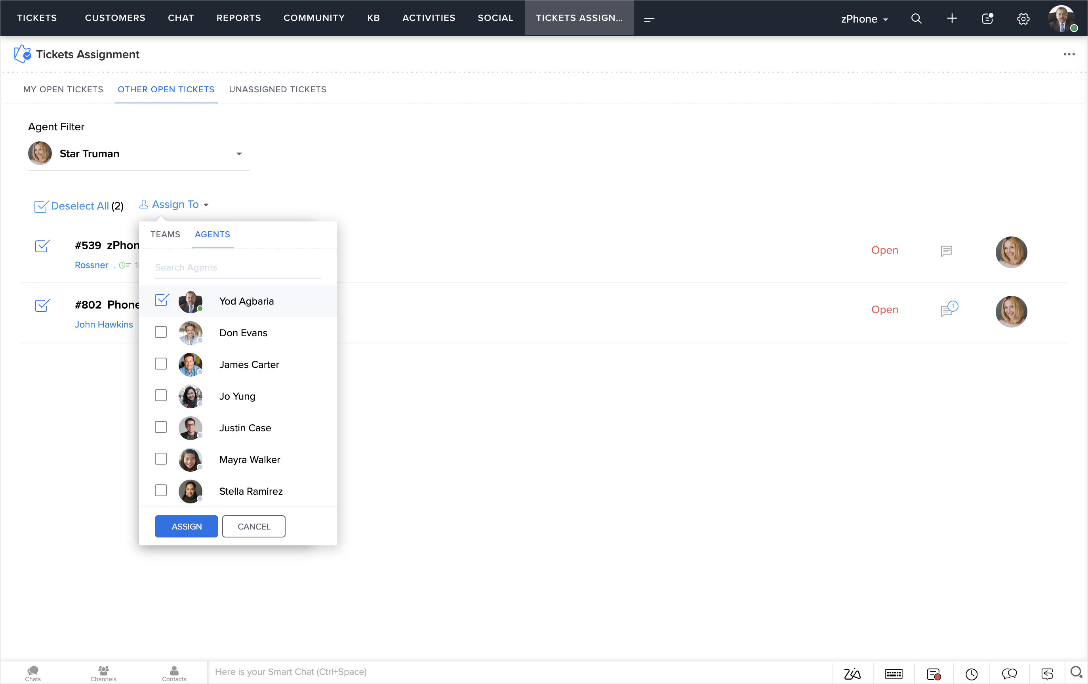Click the clock history icon in bottom bar
The height and width of the screenshot is (684, 1088).
pos(972,674)
